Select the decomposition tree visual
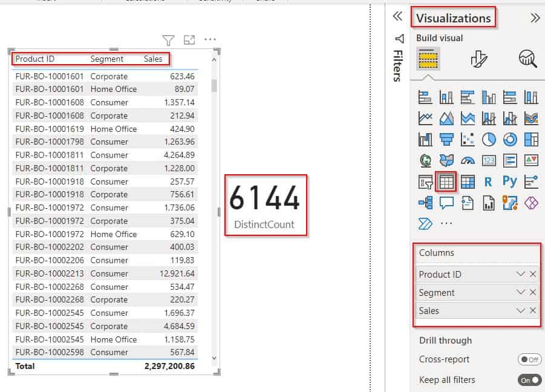The width and height of the screenshot is (545, 392). [425, 203]
